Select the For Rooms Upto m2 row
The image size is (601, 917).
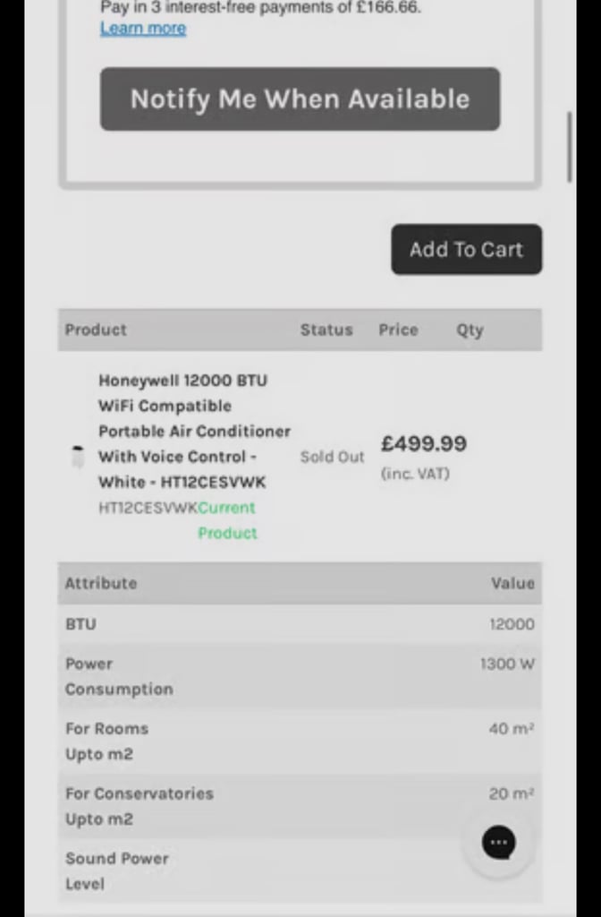click(x=300, y=741)
